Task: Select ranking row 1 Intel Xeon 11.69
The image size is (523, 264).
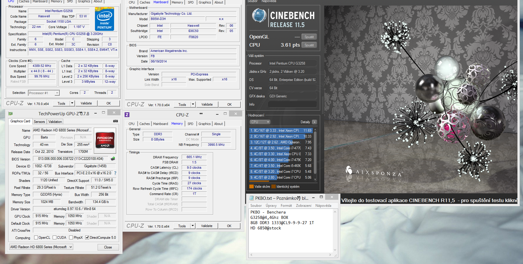Action: pos(281,131)
